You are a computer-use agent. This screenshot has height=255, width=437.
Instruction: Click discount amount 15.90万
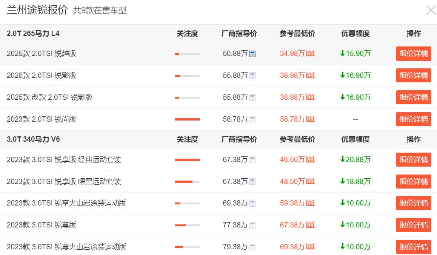(355, 53)
